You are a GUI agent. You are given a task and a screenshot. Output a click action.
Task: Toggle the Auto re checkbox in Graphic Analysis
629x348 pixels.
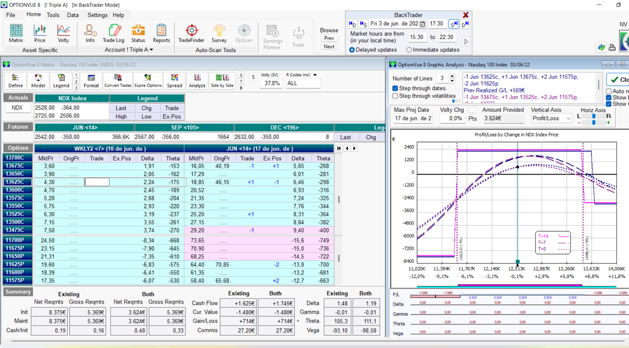point(609,91)
